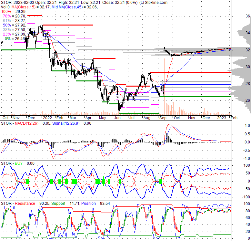Click the Vol 0 label
The image size is (251, 241).
[5, 7]
